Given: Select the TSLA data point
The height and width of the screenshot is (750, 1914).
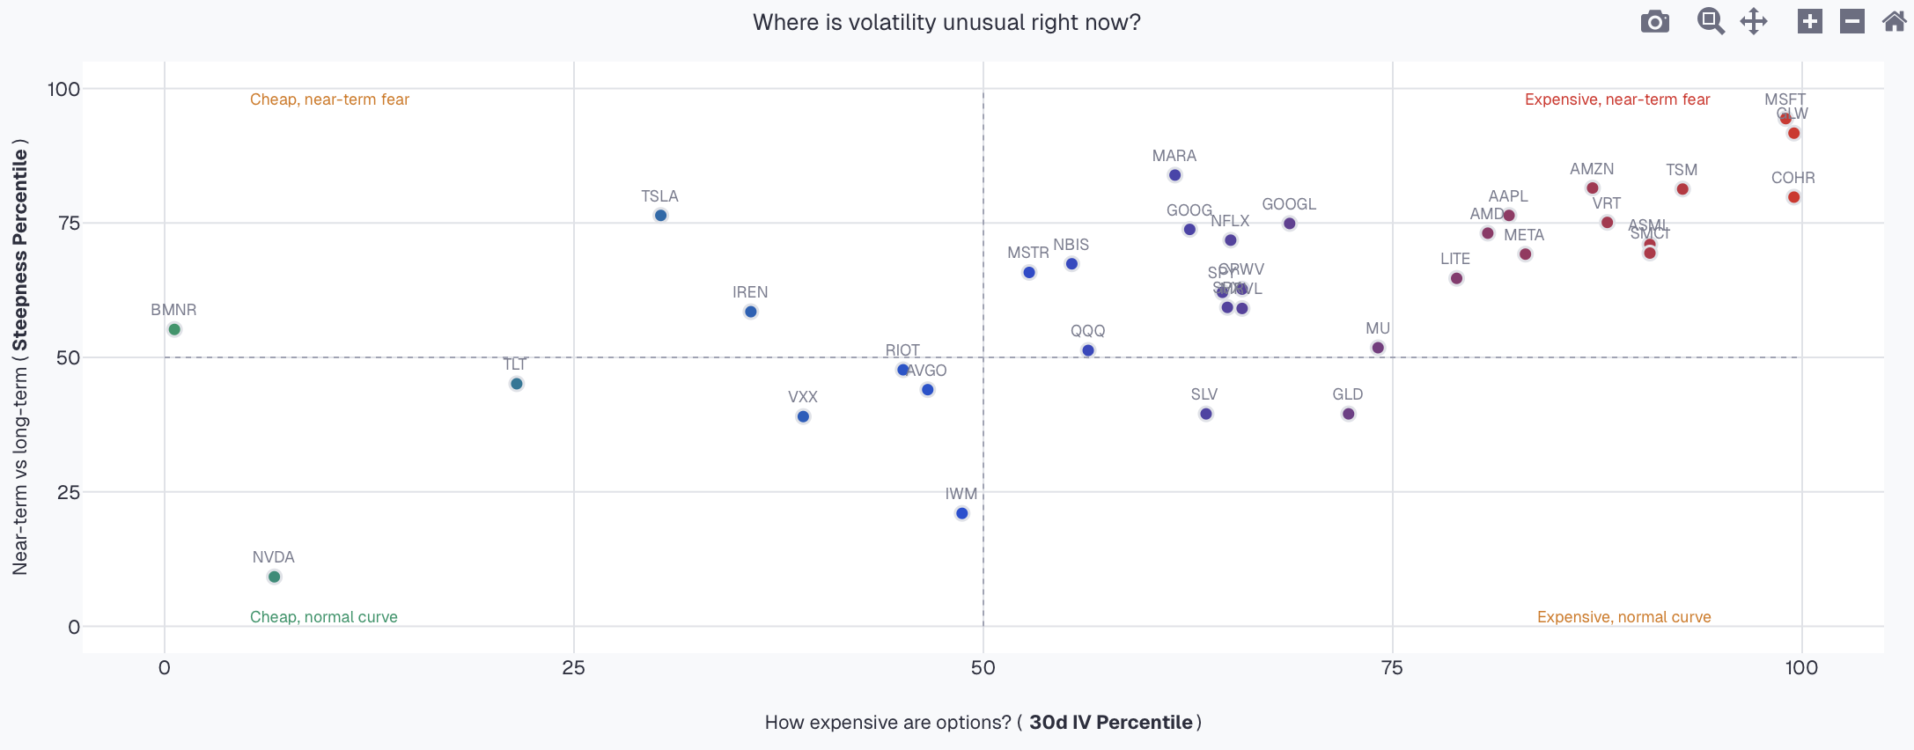Looking at the screenshot, I should click(x=660, y=215).
